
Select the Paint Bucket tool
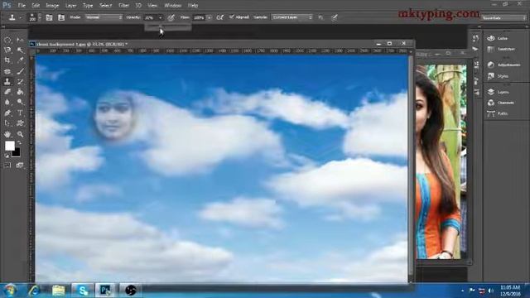click(x=20, y=92)
